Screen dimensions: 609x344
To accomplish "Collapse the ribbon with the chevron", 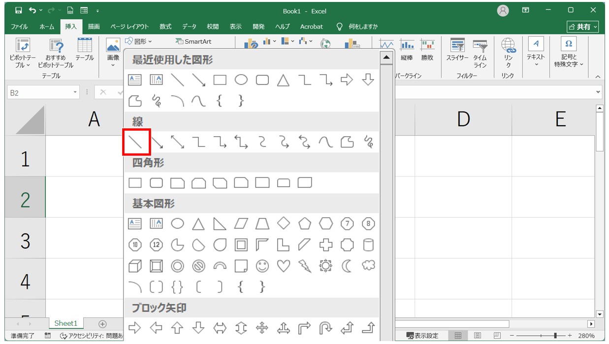I will pos(598,77).
